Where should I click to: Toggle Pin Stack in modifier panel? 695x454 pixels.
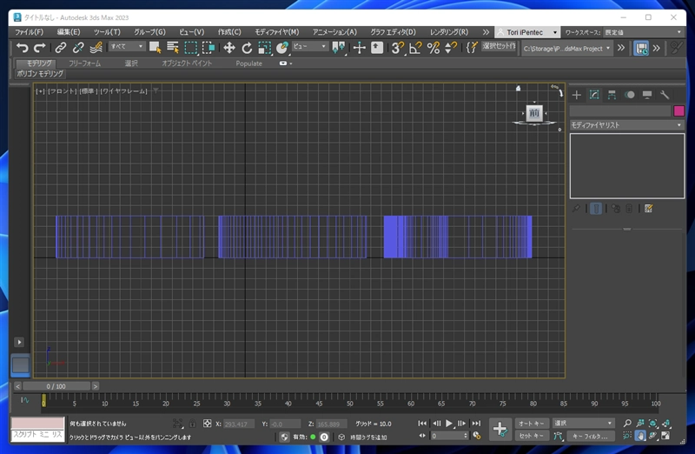click(x=576, y=208)
